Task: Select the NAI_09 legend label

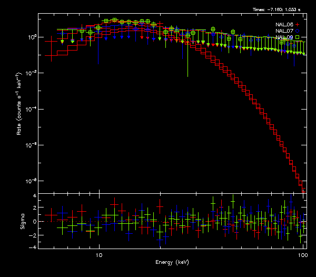Action: click(284, 37)
